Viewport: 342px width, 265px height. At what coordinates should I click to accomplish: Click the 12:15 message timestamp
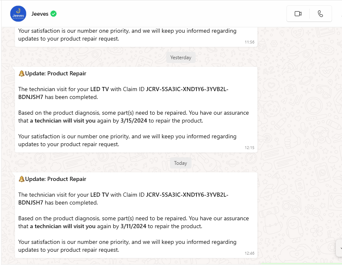(250, 147)
